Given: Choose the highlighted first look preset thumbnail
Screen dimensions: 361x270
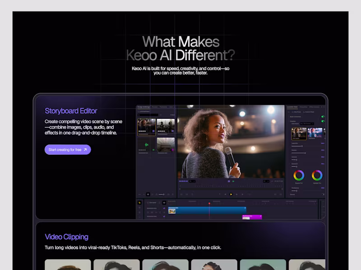Looking at the screenshot, I should click(x=299, y=134).
